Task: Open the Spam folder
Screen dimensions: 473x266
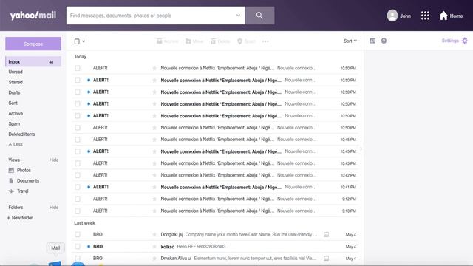Action: click(14, 124)
